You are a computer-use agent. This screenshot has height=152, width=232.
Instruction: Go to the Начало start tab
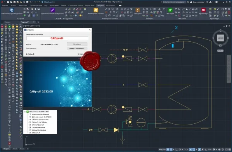click(x=8, y=22)
